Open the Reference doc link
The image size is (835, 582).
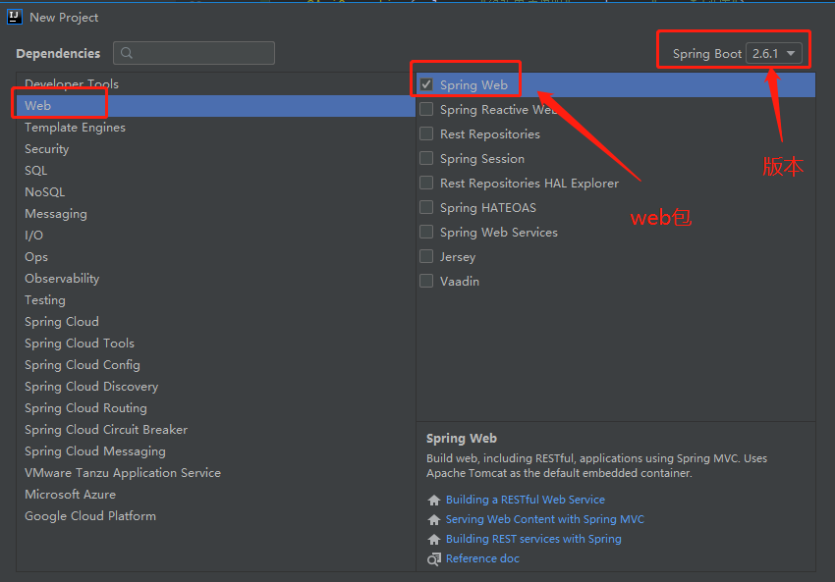pyautogui.click(x=482, y=558)
